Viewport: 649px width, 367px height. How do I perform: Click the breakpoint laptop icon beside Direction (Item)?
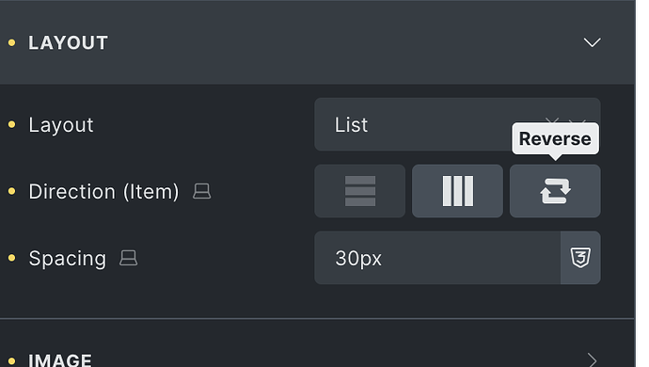point(202,191)
